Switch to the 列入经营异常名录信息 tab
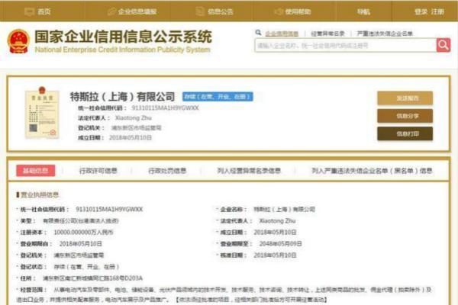458x305 pixels. (249, 171)
